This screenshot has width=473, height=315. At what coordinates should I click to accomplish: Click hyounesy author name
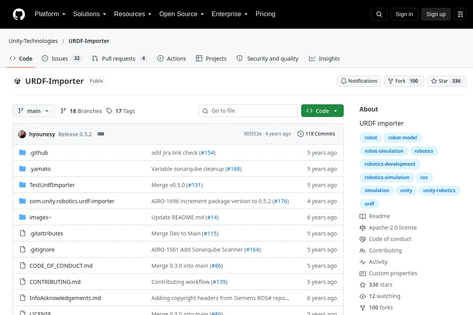(x=42, y=134)
